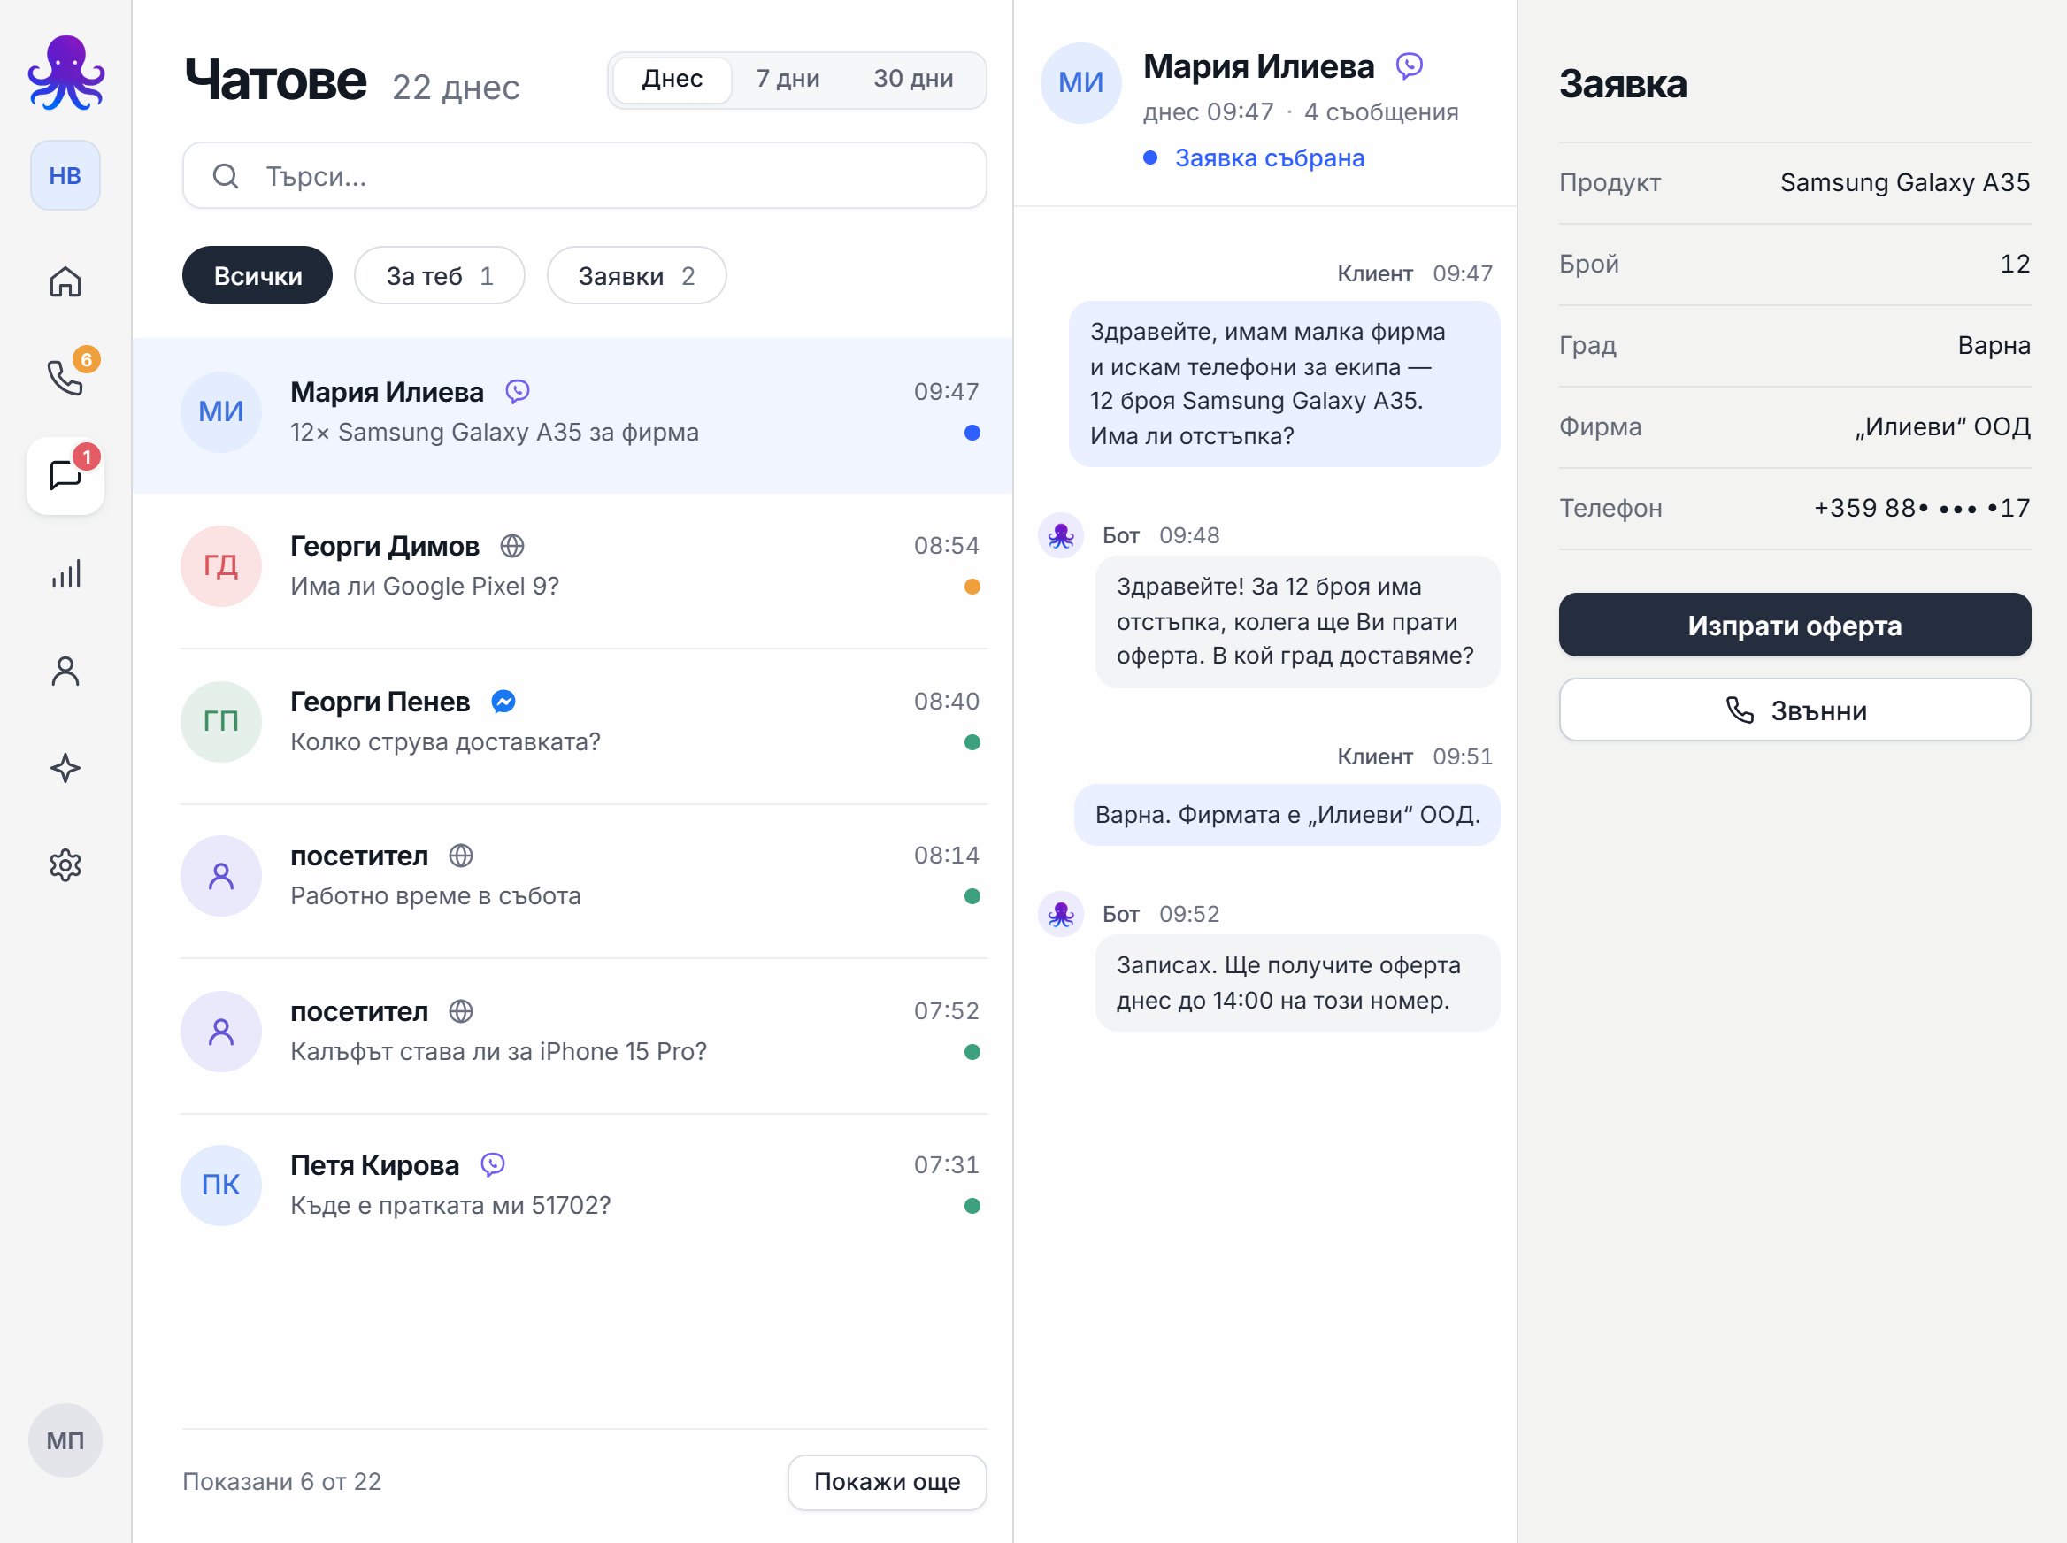Open the Calls phone icon with badge 6
This screenshot has width=2067, height=1543.
[x=65, y=377]
